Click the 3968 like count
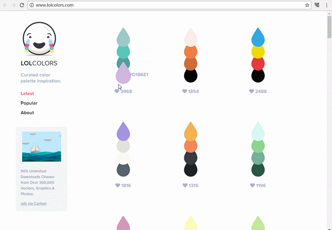332x230 pixels. pos(126,91)
